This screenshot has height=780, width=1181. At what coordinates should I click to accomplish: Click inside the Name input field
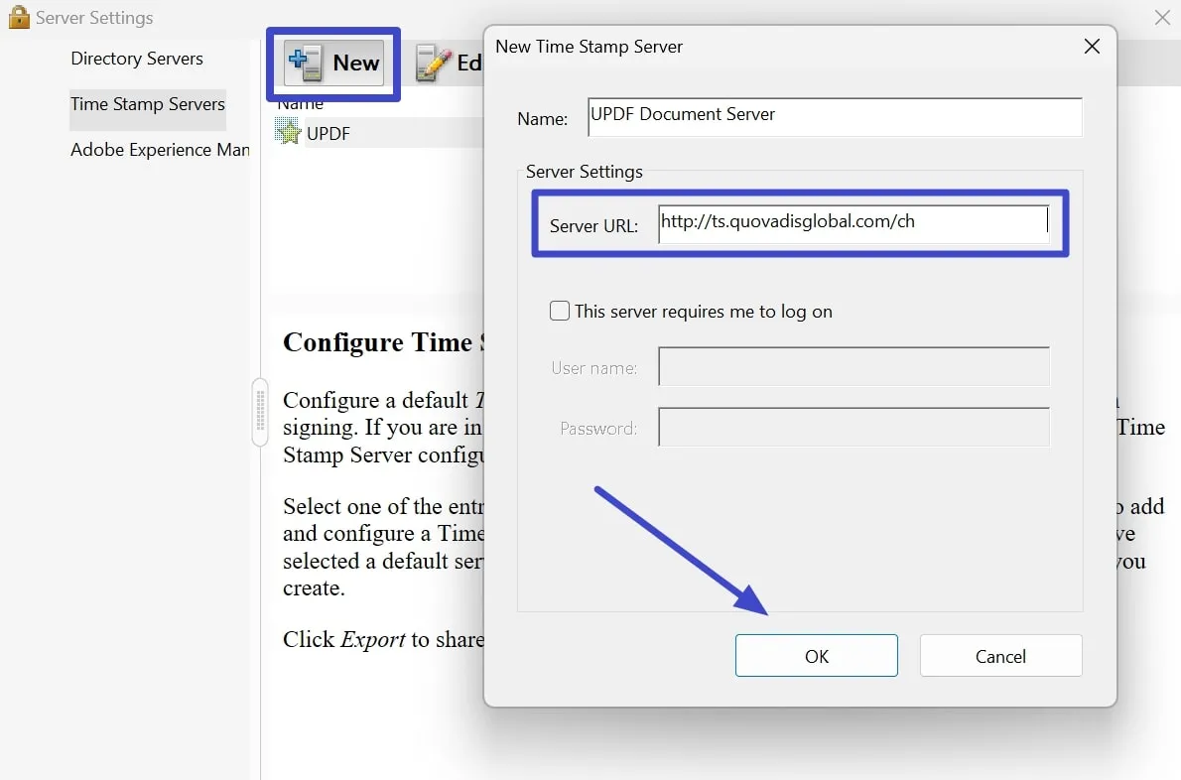click(x=834, y=116)
